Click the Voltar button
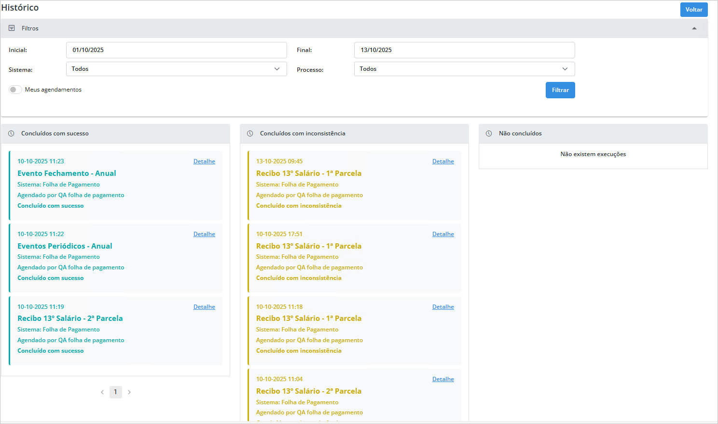718x424 pixels. [x=693, y=10]
